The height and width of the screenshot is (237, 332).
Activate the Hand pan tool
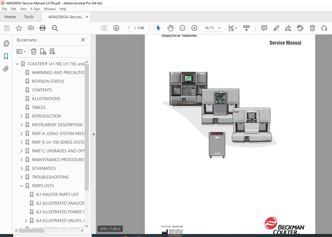pos(170,28)
